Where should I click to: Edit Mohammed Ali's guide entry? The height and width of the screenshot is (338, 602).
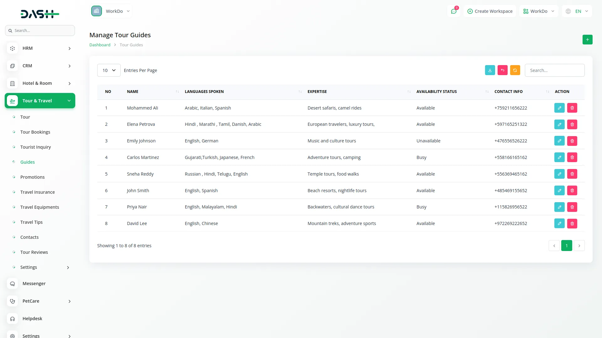[x=559, y=108]
